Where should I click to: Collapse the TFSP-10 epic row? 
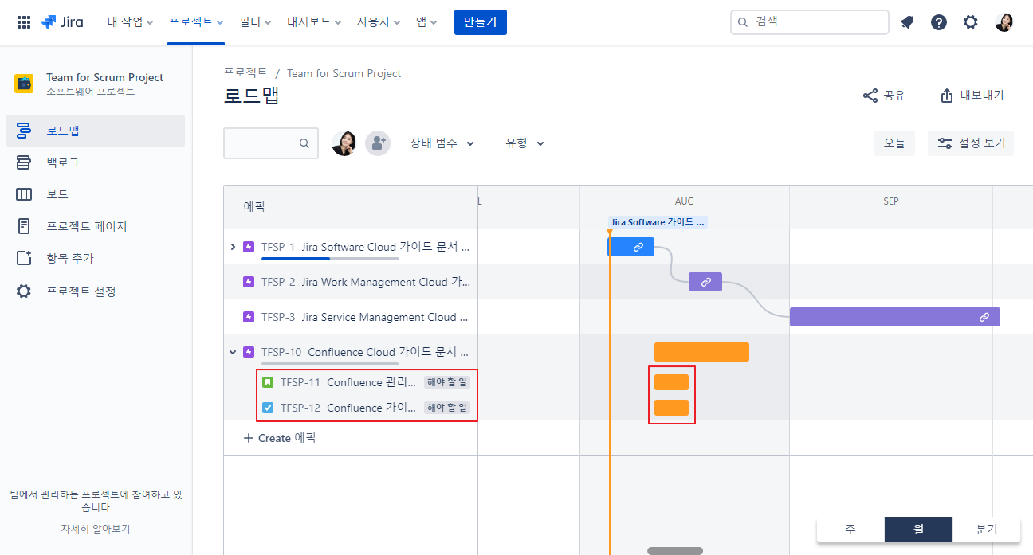(233, 352)
